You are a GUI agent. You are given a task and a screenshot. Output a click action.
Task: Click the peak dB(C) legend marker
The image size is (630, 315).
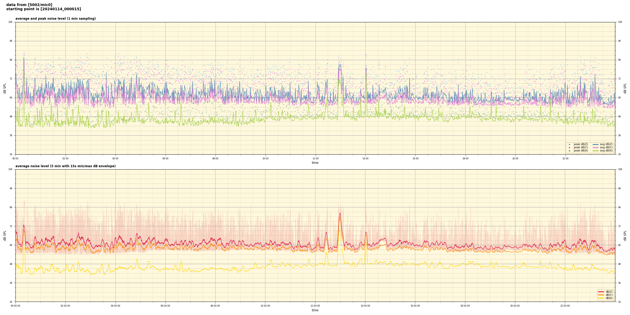(569, 148)
